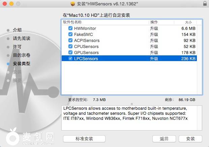Click the LPCSensors description text area
209x147 pixels.
coord(132,118)
